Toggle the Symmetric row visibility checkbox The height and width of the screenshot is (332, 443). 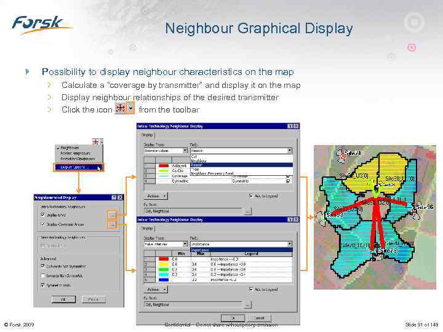pyautogui.click(x=288, y=181)
